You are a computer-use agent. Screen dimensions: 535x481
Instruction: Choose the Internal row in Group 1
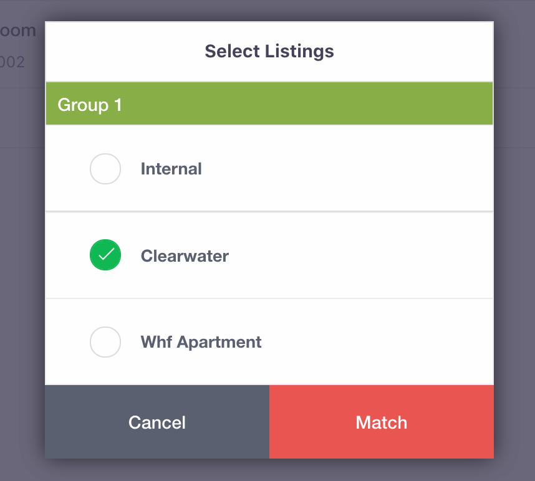tap(269, 168)
